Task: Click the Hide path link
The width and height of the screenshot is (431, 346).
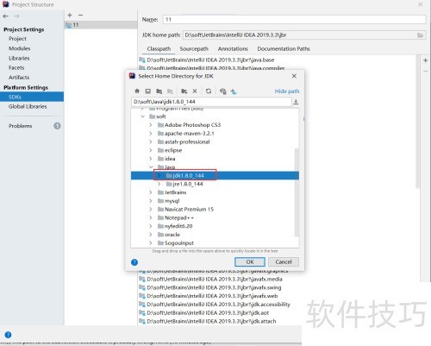Action: coord(287,91)
